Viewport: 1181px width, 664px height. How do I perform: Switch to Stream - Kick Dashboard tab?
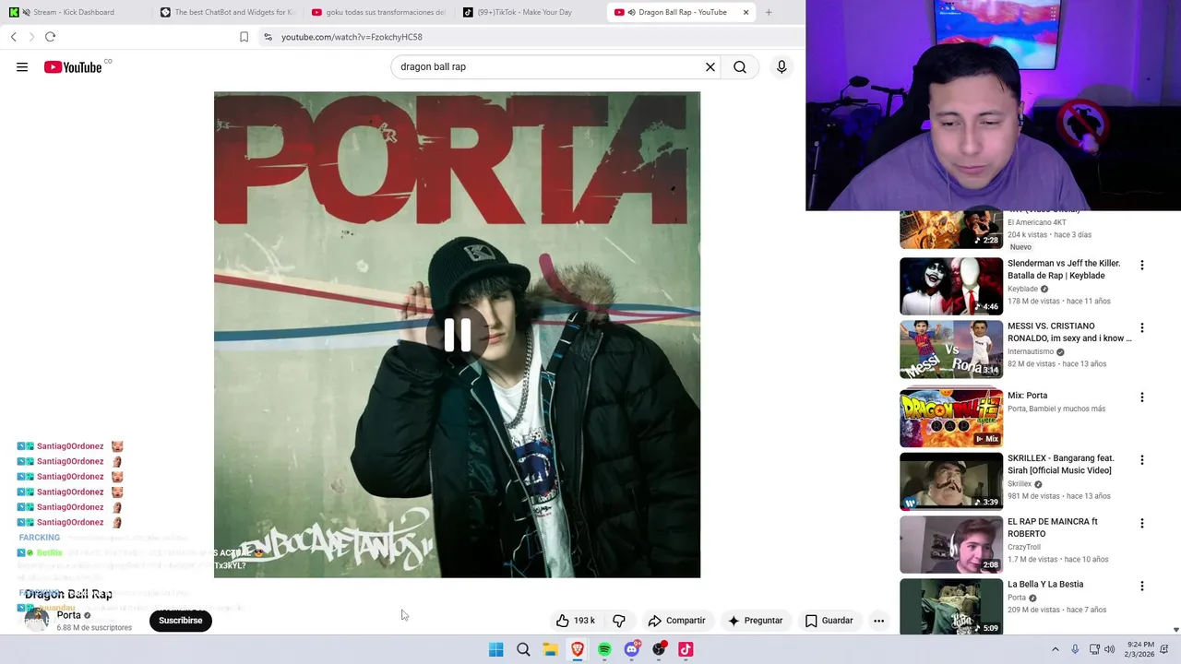pos(74,12)
